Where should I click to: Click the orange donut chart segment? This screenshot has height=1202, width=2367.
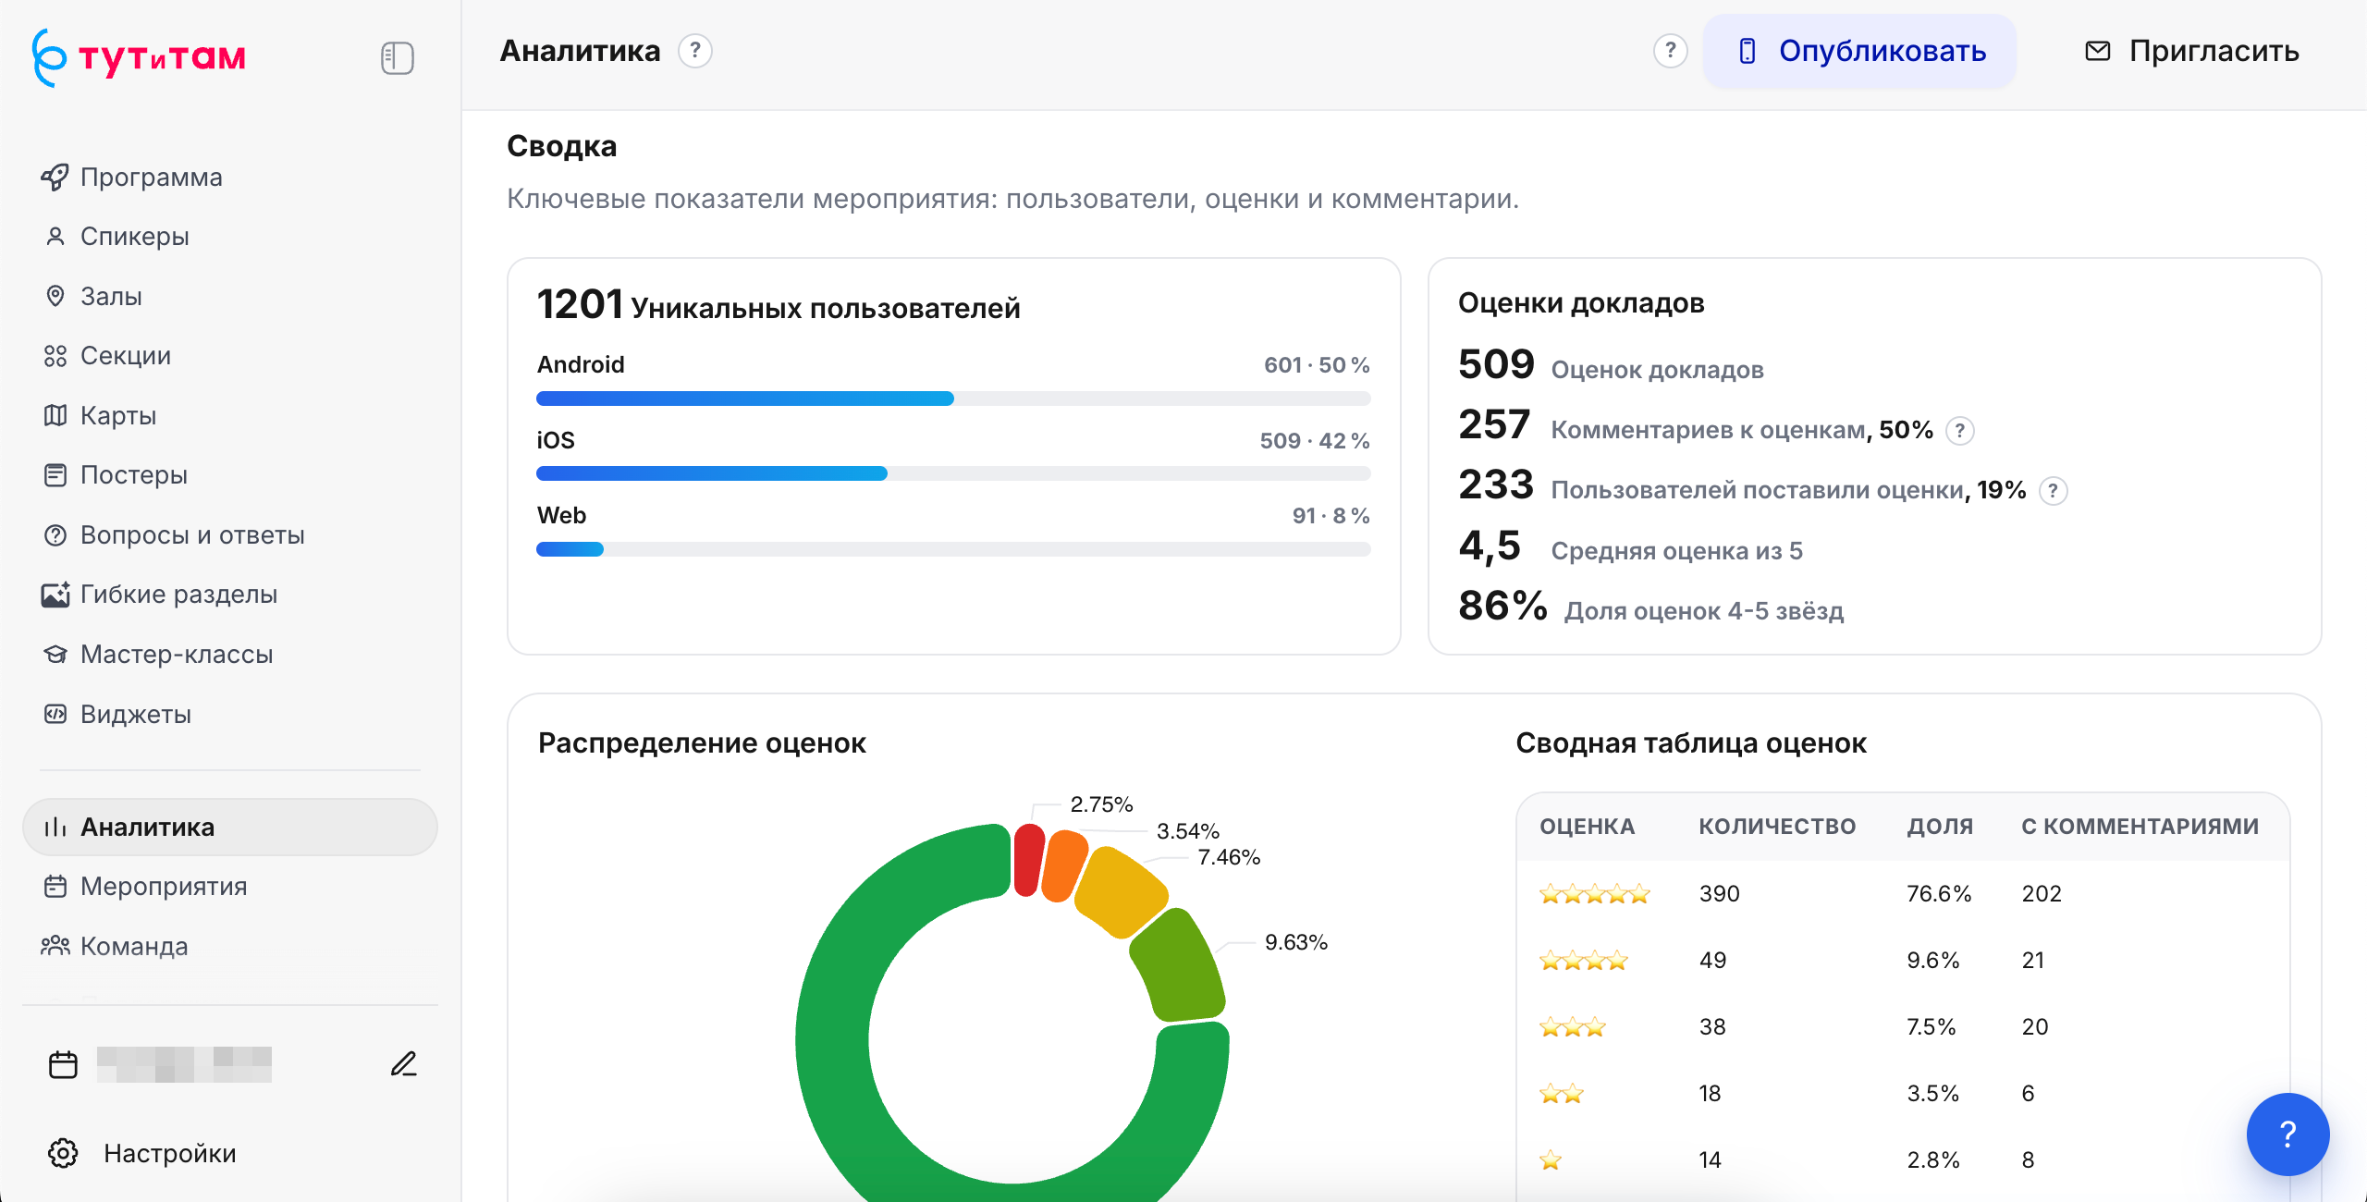click(x=1063, y=867)
